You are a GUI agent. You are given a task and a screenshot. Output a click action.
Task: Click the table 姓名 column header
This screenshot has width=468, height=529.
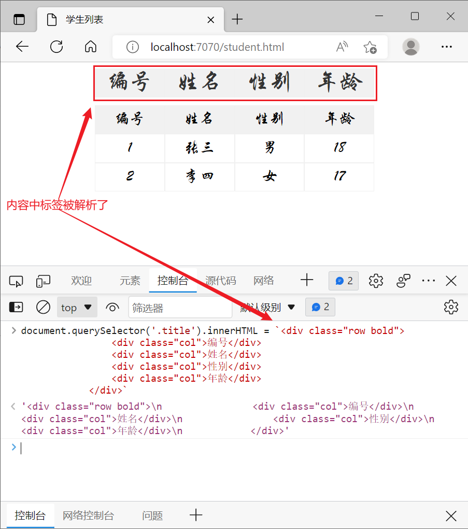tap(200, 119)
